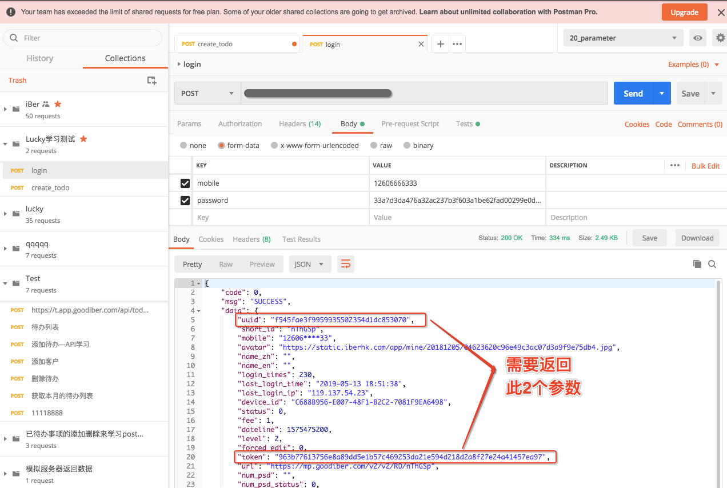Switch to the create_todo request tab
The height and width of the screenshot is (488, 727).
tap(238, 43)
